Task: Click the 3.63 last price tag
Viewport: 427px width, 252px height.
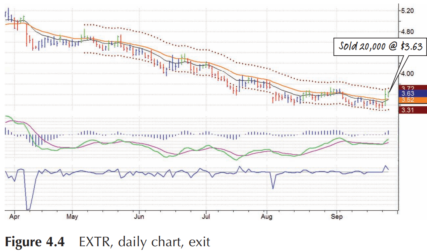Action: point(413,93)
